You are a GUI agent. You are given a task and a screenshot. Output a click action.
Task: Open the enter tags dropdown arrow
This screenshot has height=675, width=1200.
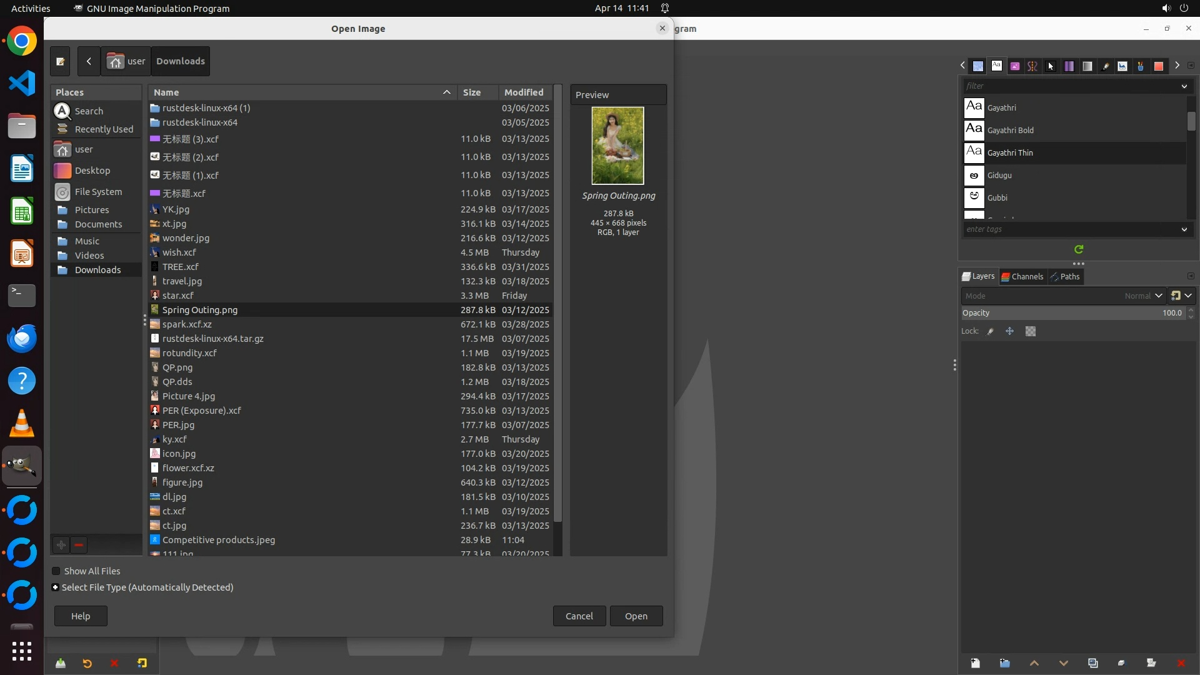click(x=1184, y=229)
